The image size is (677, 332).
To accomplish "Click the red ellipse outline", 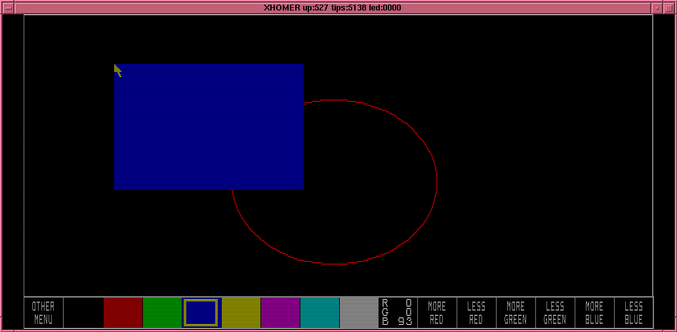I will coord(438,182).
